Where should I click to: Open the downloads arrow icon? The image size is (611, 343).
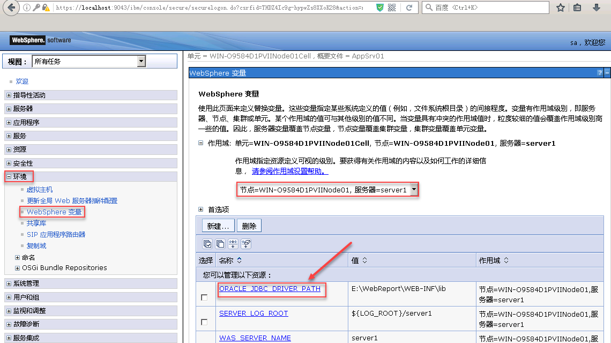pyautogui.click(x=596, y=8)
